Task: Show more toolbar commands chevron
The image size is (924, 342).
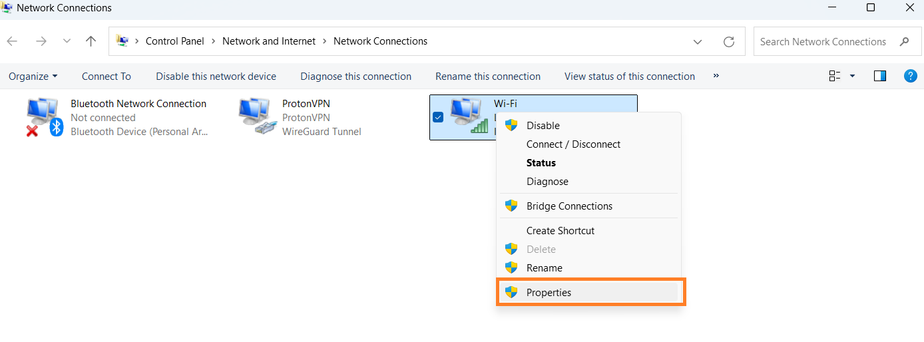Action: click(x=716, y=76)
